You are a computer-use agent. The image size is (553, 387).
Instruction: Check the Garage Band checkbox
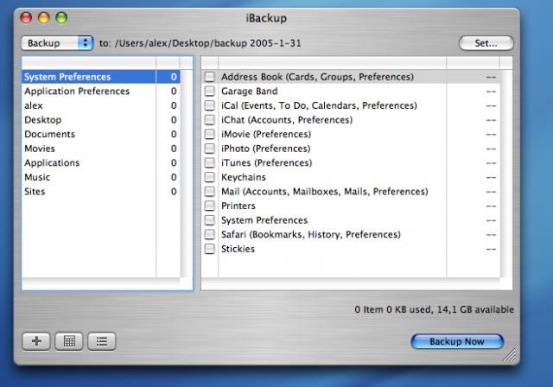coord(209,92)
